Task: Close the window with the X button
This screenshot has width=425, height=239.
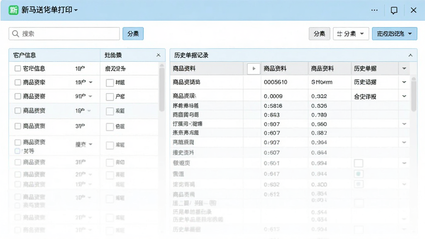Action: (x=413, y=10)
